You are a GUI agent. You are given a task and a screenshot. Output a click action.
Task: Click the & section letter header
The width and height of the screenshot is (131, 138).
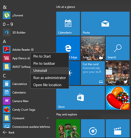click(5, 7)
